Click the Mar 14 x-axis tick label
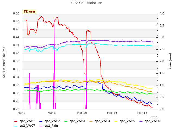The image size is (174, 131). 112,113
